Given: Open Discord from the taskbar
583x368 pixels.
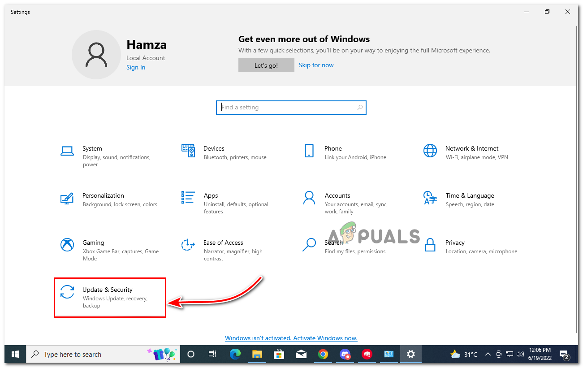Looking at the screenshot, I should tap(345, 354).
